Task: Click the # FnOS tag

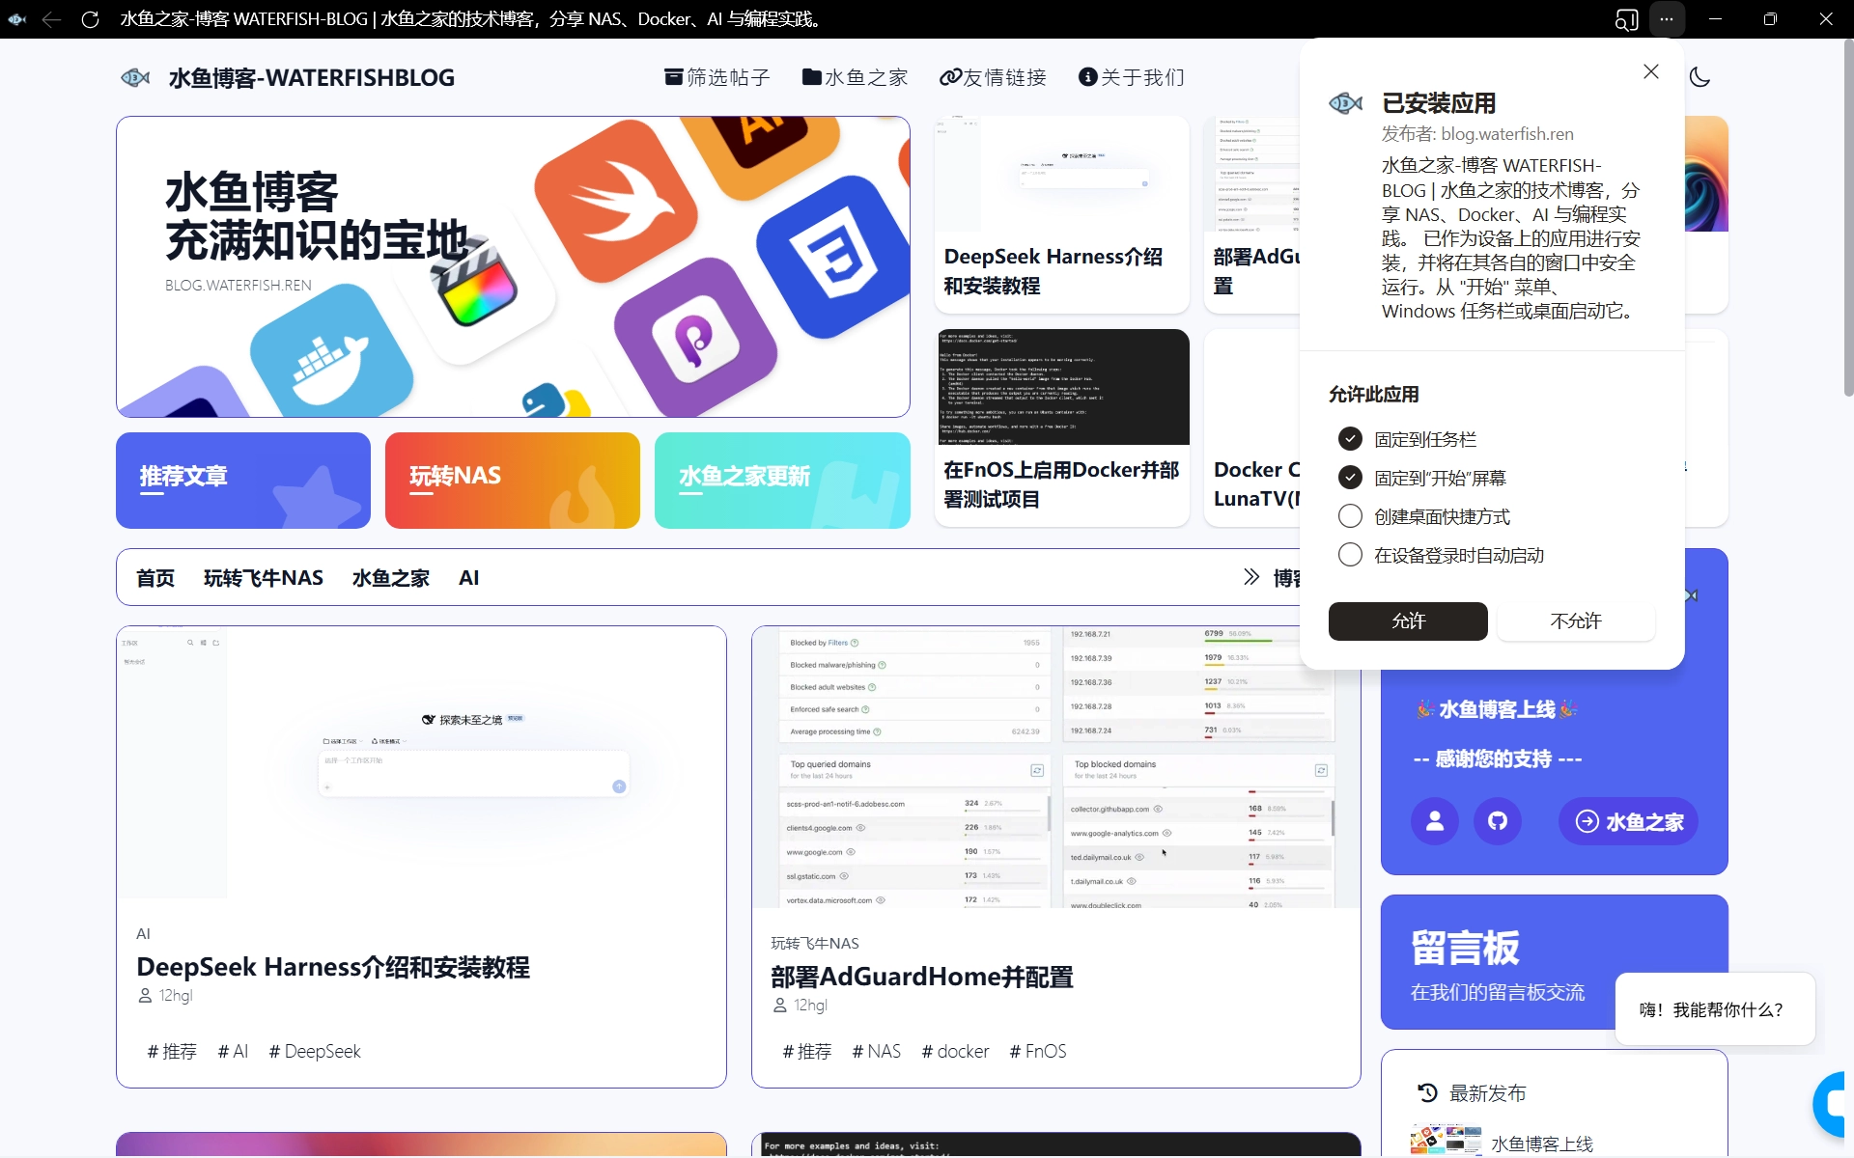Action: click(1038, 1051)
